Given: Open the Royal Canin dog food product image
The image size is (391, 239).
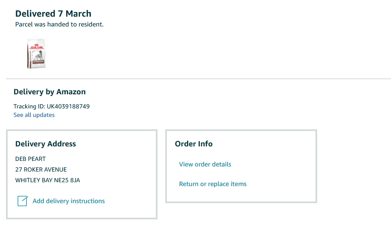Looking at the screenshot, I should (36, 53).
